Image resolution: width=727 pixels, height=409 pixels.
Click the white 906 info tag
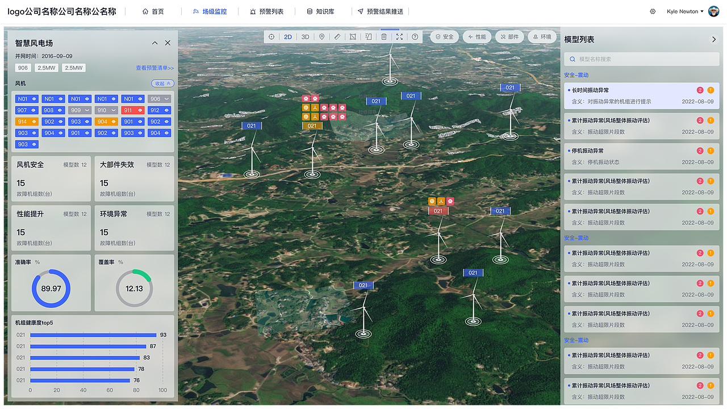[x=23, y=68]
